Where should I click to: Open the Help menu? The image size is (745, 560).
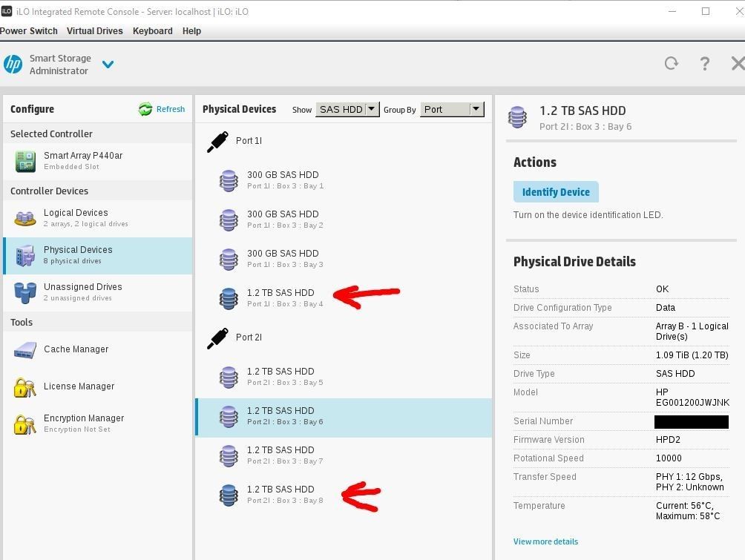click(191, 31)
